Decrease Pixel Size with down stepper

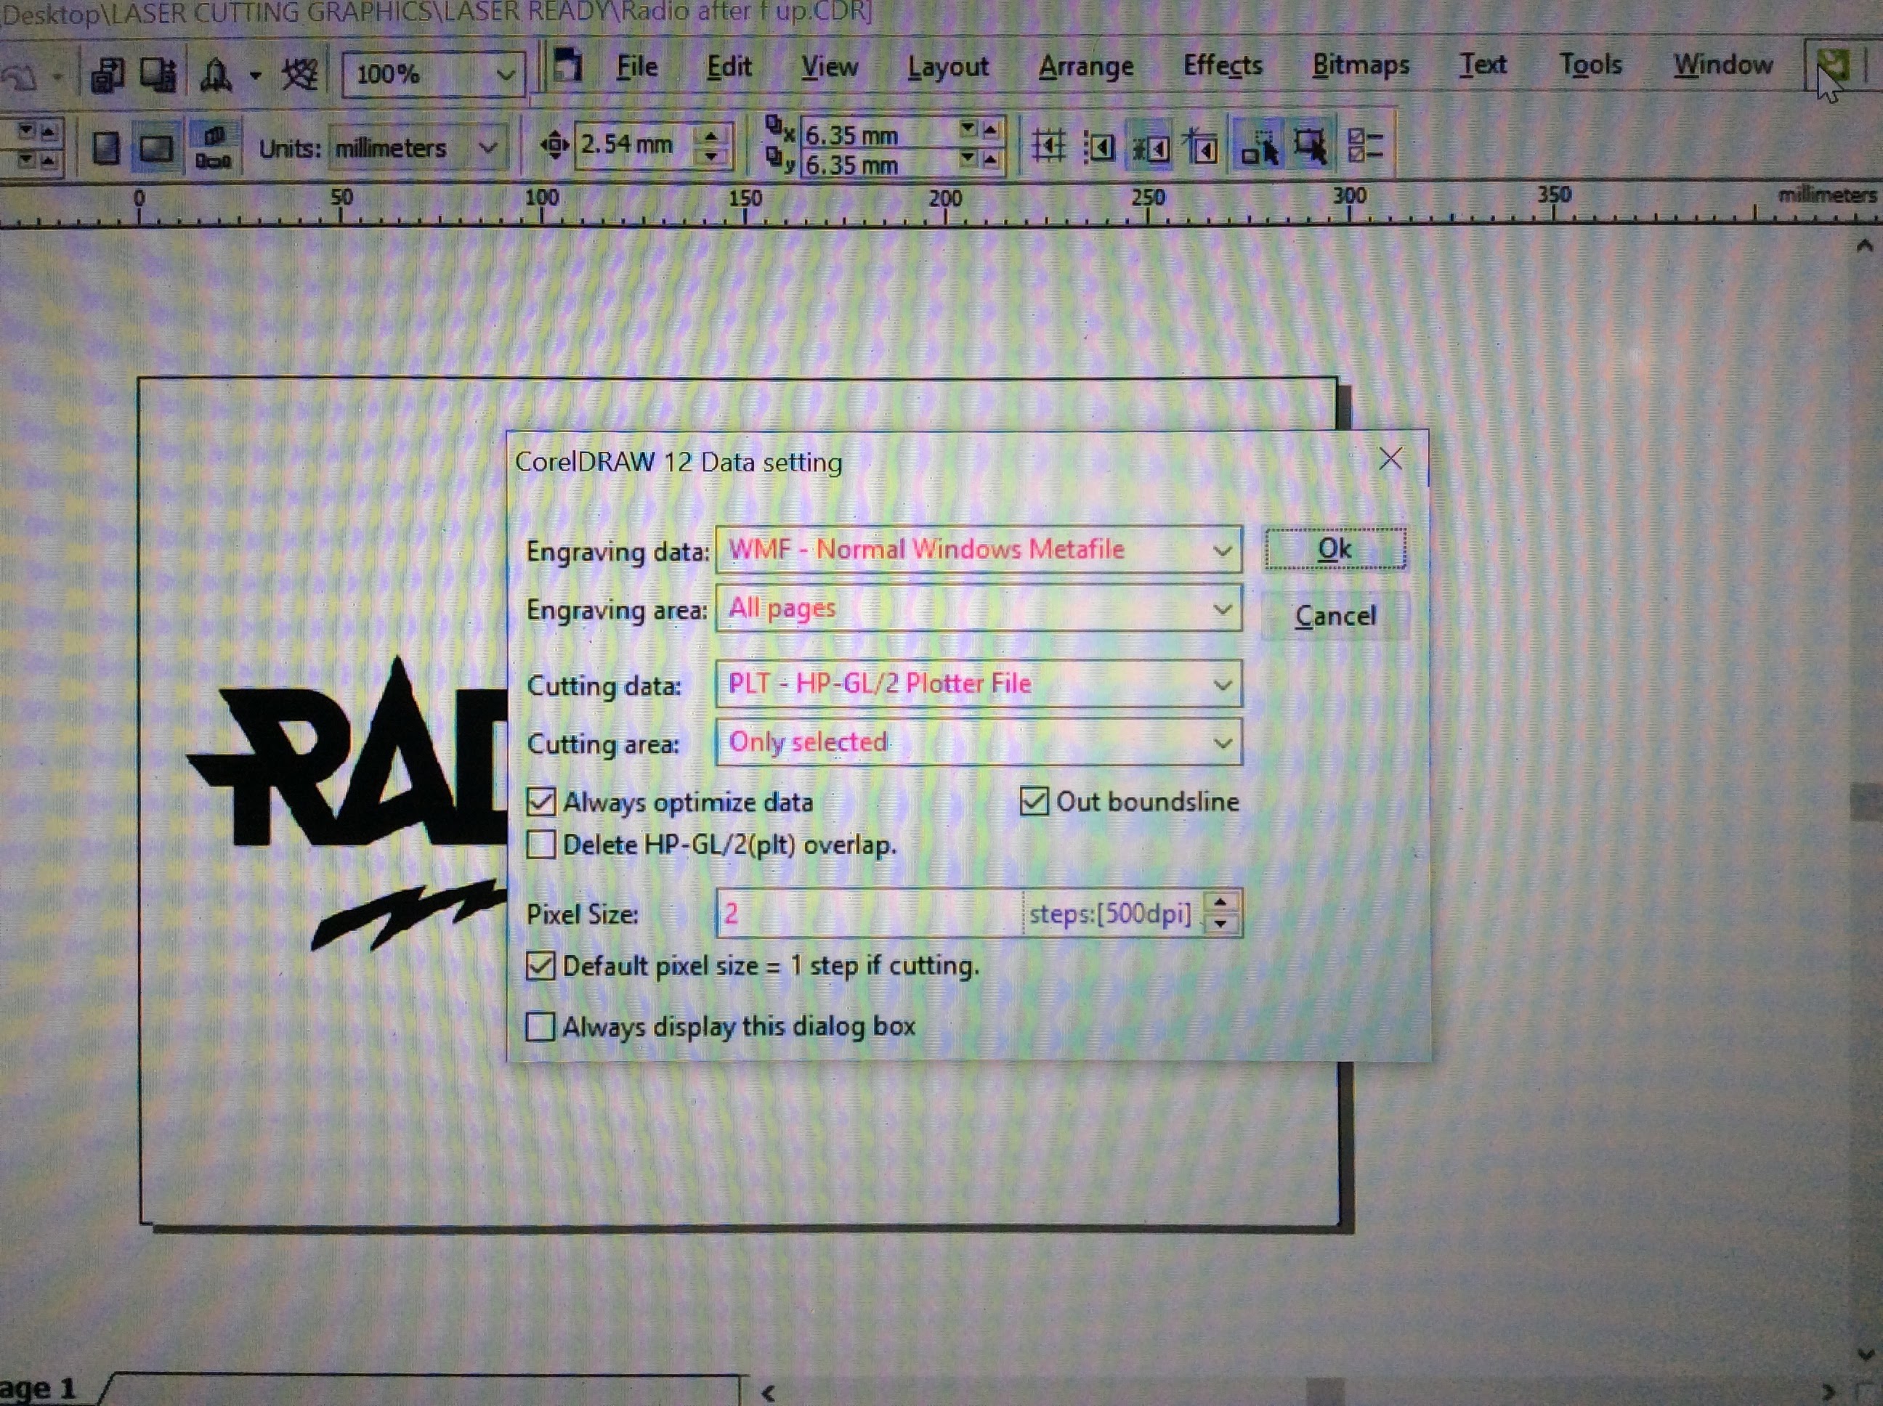(1222, 925)
